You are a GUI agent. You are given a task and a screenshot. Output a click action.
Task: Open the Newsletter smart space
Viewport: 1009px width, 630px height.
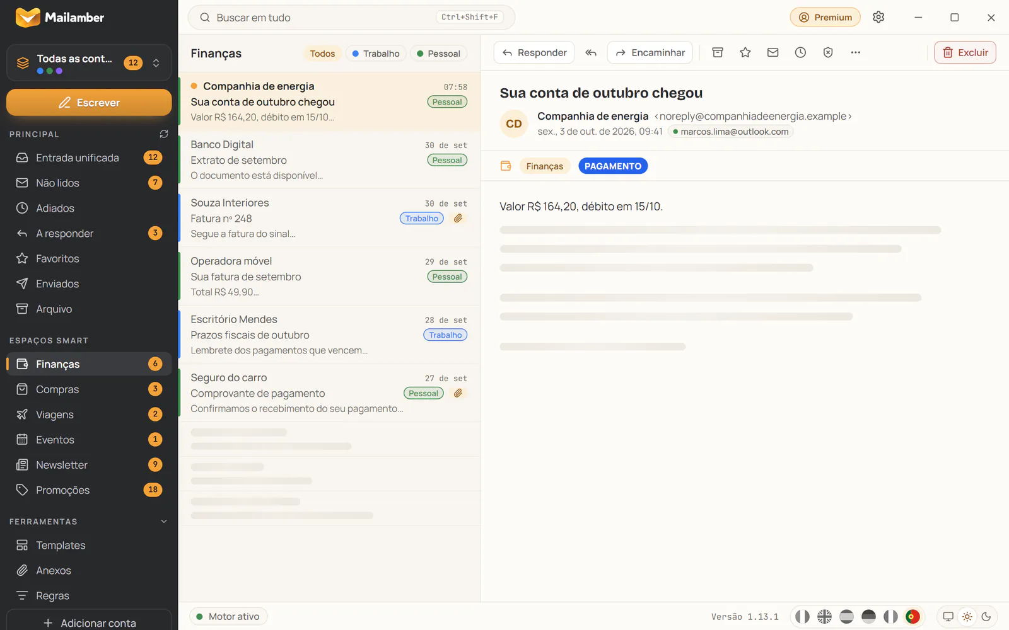(89, 465)
